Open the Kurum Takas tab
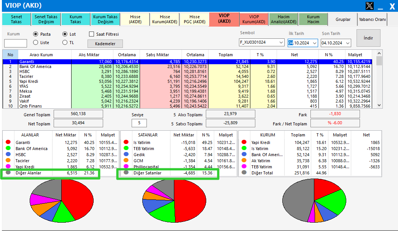 pos(76,19)
